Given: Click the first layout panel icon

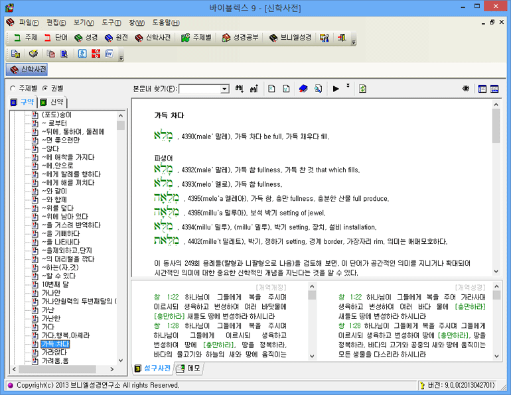Looking at the screenshot, I should [482, 89].
